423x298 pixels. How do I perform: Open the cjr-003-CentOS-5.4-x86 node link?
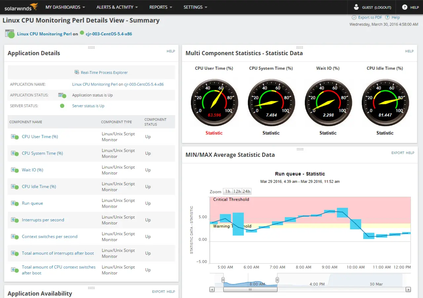(x=109, y=34)
